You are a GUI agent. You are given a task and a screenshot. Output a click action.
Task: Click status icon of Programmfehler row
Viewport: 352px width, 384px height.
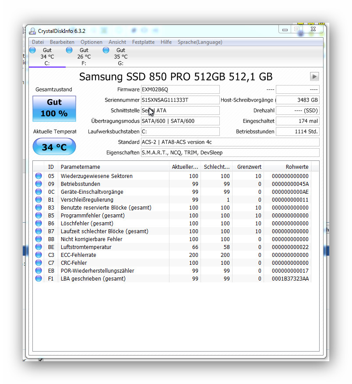[x=39, y=215]
